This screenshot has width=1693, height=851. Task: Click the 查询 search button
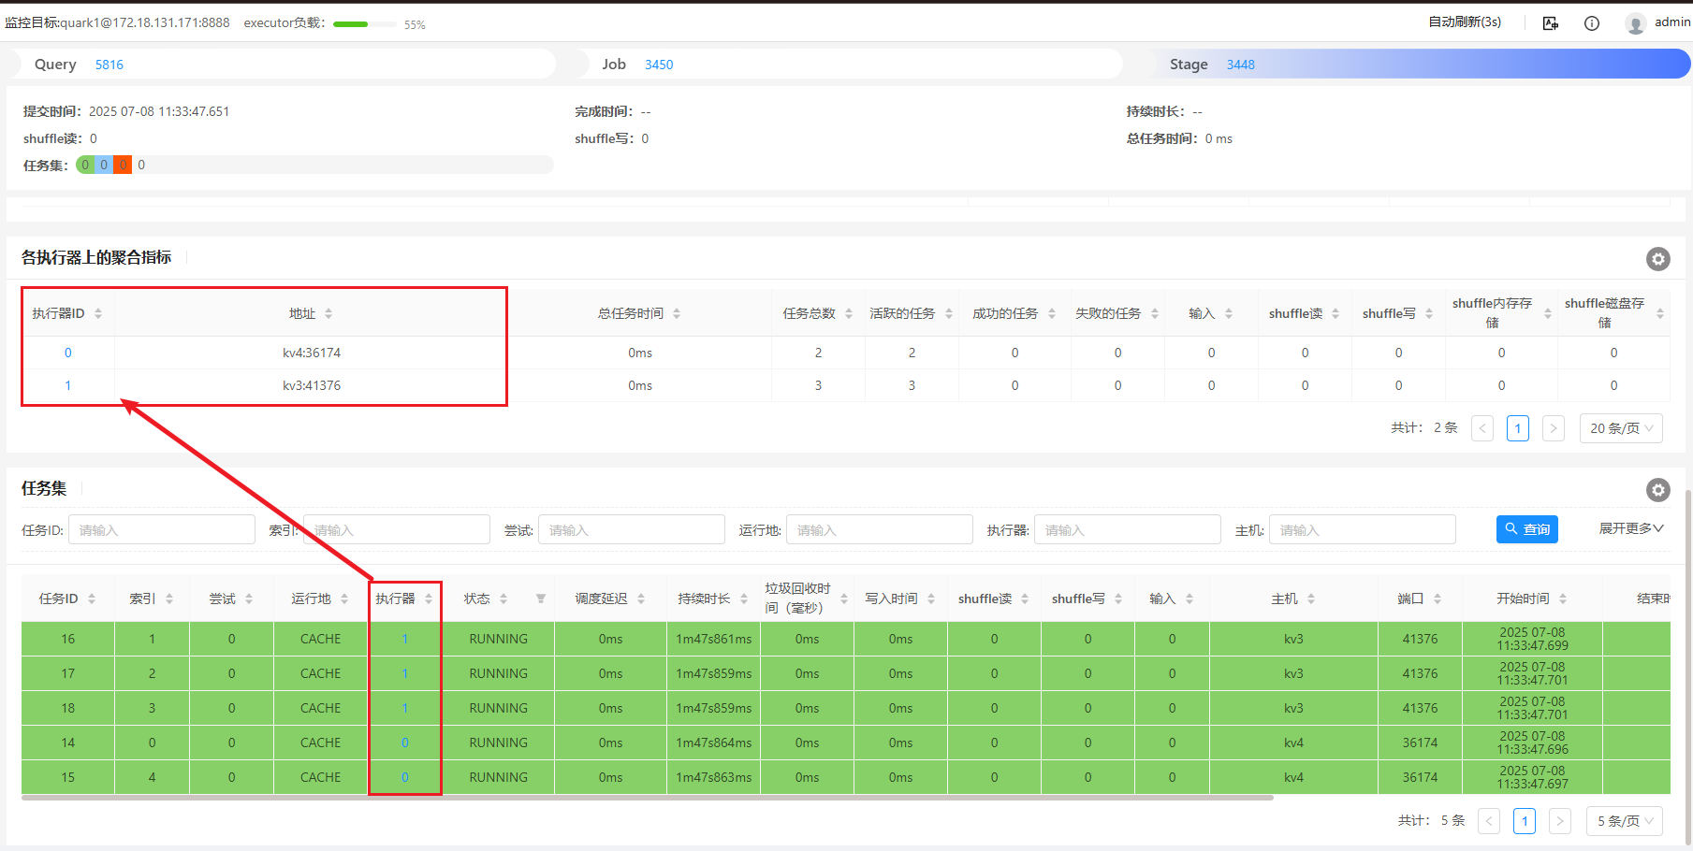point(1526,529)
